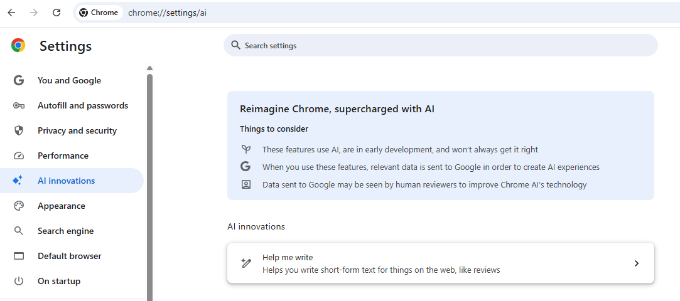Click the Search engine magnifier icon
680x301 pixels.
(19, 231)
